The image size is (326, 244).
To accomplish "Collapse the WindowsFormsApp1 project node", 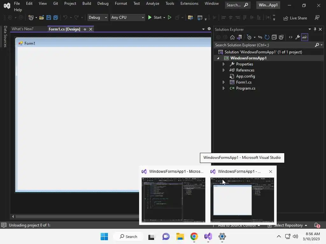I will 218,58.
